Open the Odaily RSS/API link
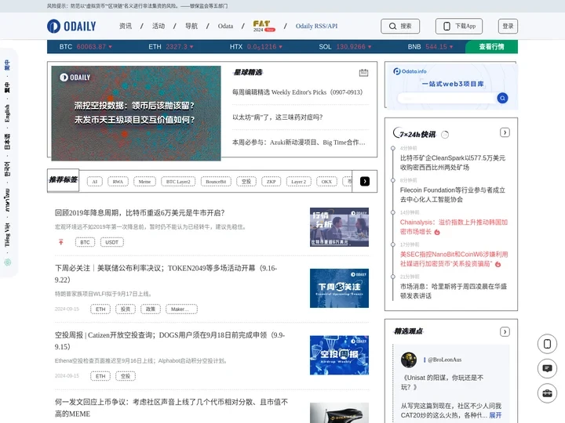This screenshot has width=565, height=423. tap(316, 26)
